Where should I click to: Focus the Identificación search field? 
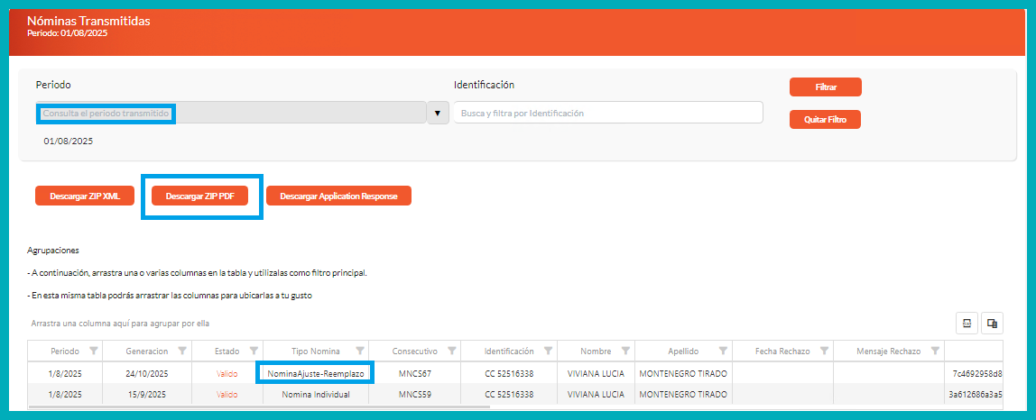coord(607,114)
